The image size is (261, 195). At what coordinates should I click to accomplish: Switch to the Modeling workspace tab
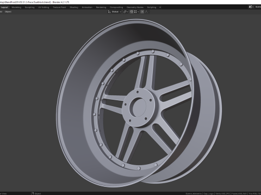[x=16, y=8]
